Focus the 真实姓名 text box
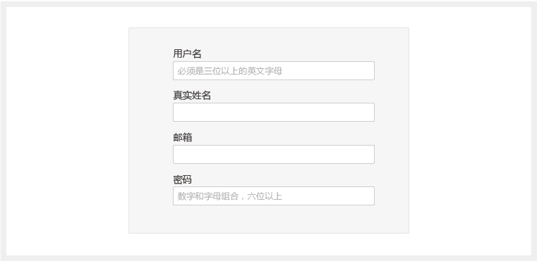The image size is (537, 261). pos(274,112)
